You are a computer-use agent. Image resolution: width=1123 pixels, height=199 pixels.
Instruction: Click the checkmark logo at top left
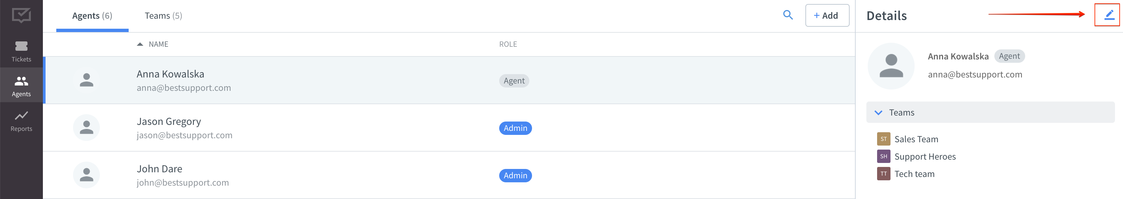pos(21,15)
